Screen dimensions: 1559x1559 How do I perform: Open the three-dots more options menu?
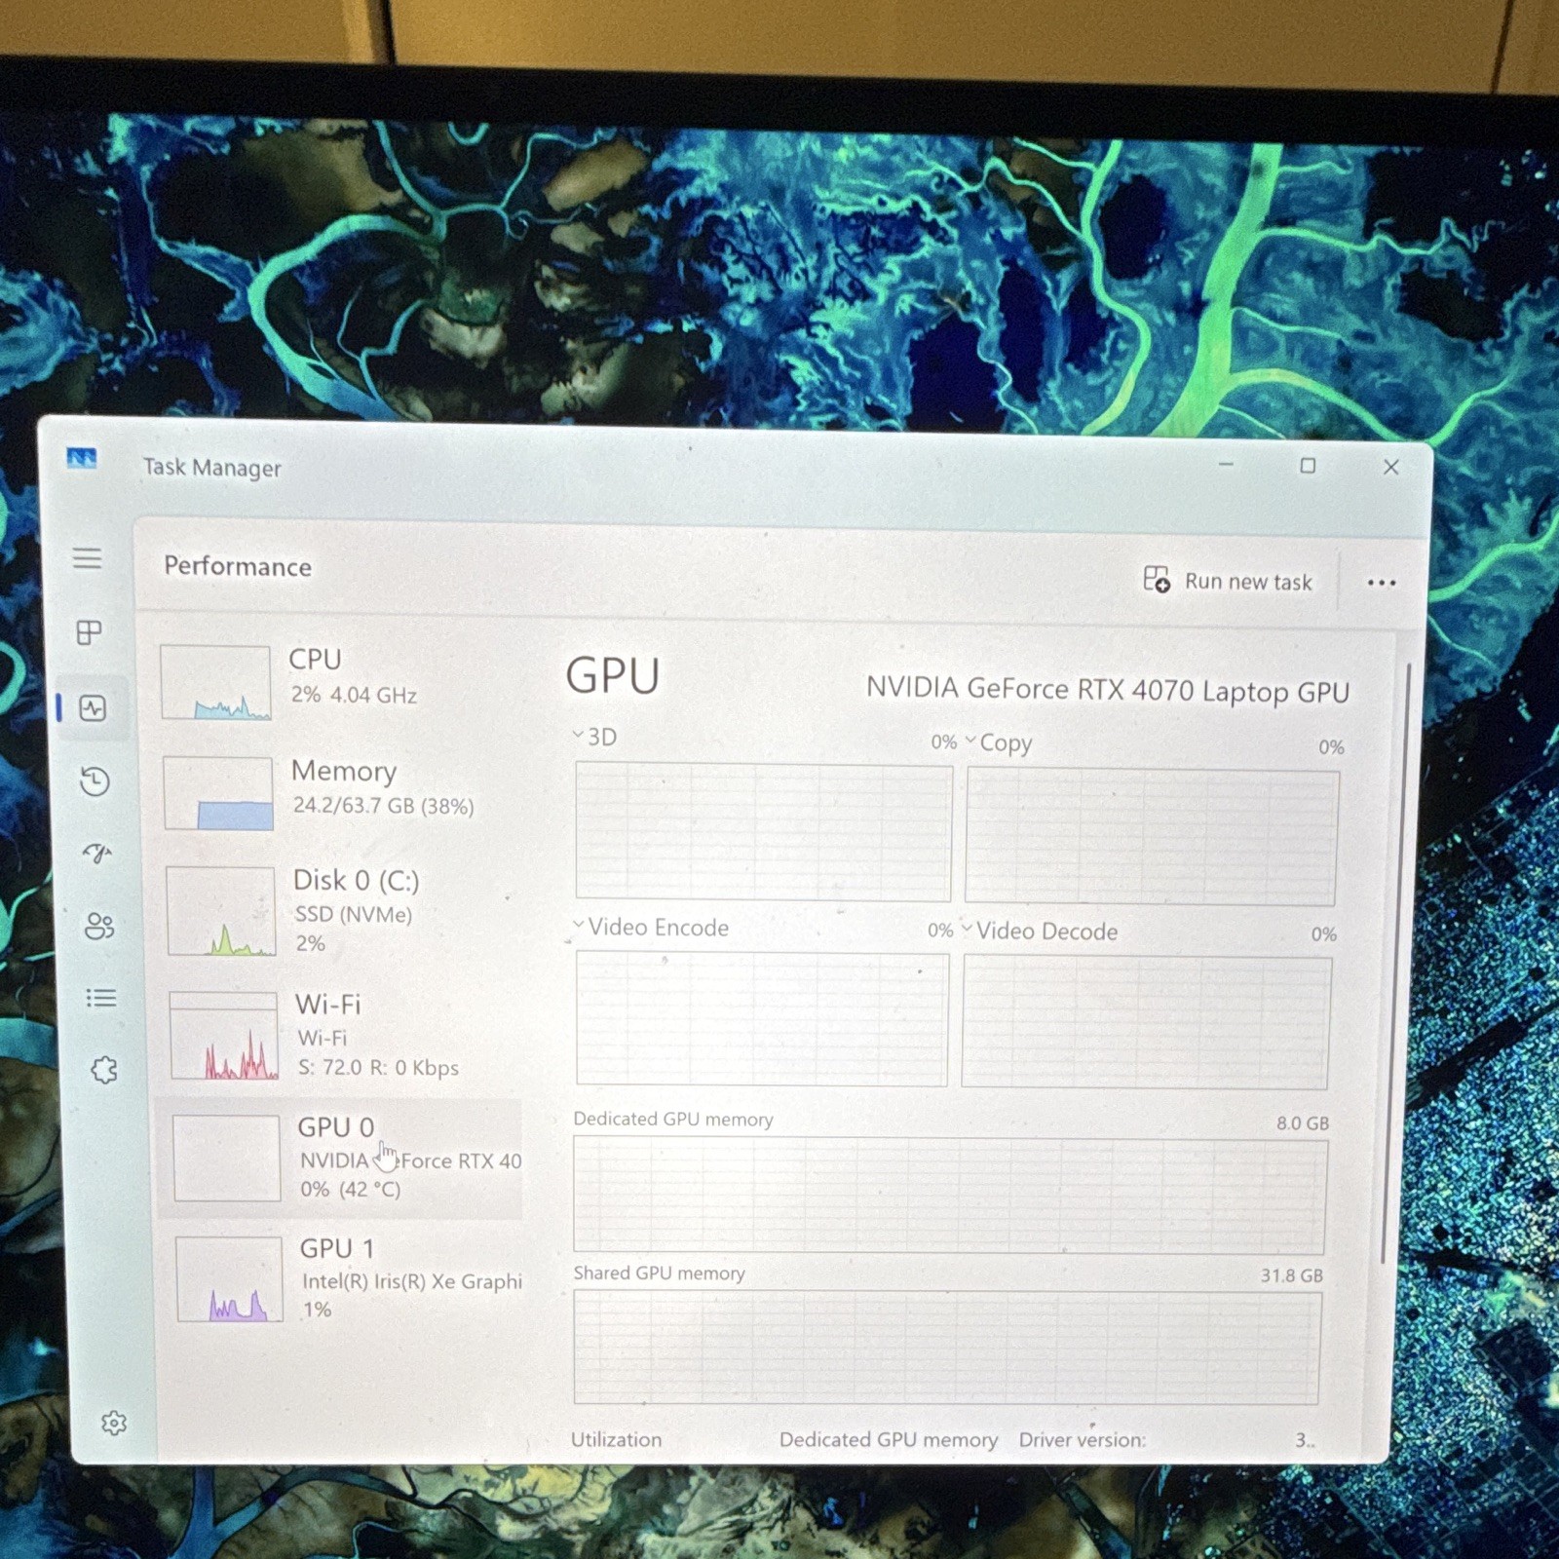[1381, 583]
